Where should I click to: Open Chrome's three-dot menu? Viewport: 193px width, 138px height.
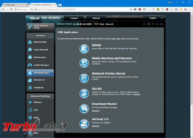[x=190, y=9]
